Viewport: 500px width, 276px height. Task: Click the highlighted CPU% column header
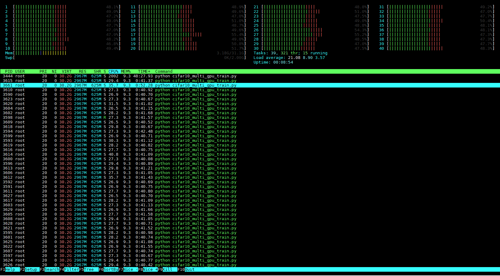tap(113, 72)
